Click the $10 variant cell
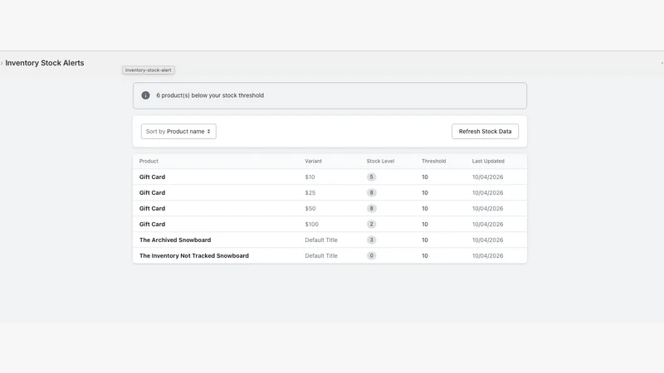The height and width of the screenshot is (373, 664). click(310, 177)
